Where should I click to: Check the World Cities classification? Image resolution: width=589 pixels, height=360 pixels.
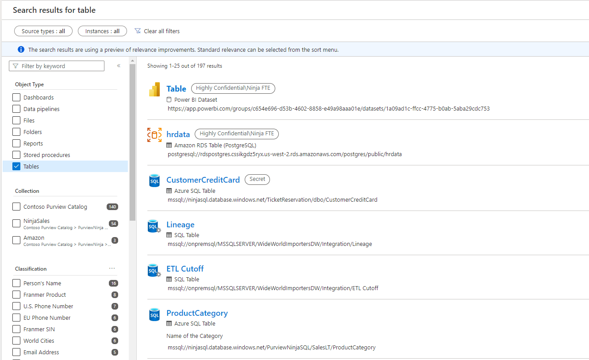(16, 341)
